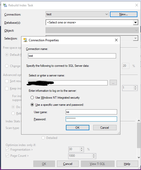The image size is (141, 170).
Task: Toggle the Sort results checkbox
Action: (x=7, y=81)
